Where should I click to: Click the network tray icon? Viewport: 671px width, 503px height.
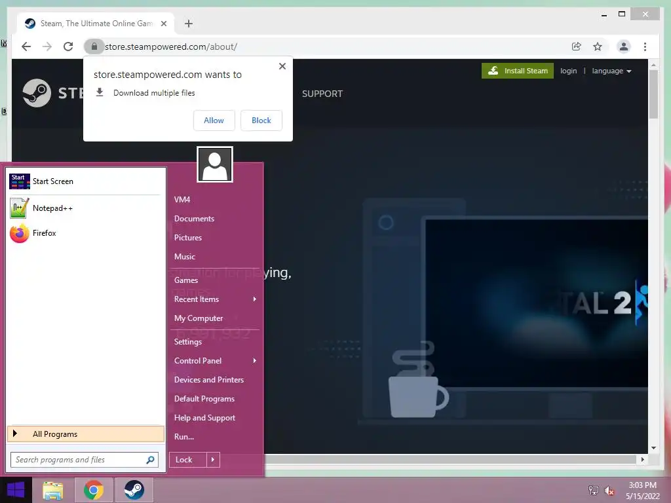coord(593,490)
